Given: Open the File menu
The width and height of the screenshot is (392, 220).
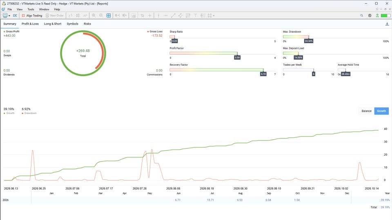Looking at the screenshot, I should coord(9,9).
